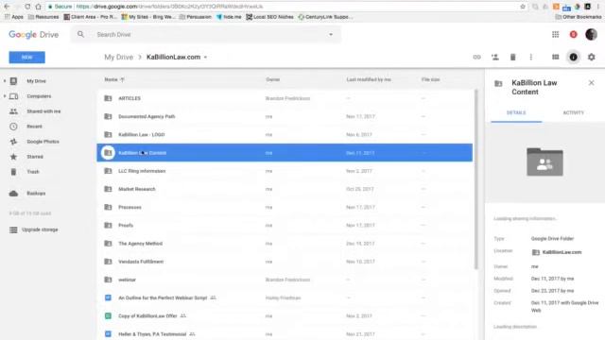Viewport: 605px width, 340px height.
Task: Select Copy of KaBillionLaw Offer sheet
Action: click(x=285, y=315)
